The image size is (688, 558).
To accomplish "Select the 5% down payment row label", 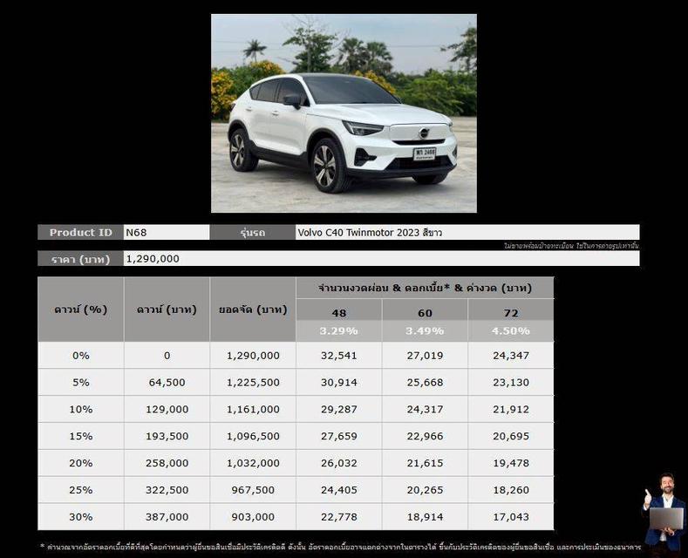I will [81, 382].
